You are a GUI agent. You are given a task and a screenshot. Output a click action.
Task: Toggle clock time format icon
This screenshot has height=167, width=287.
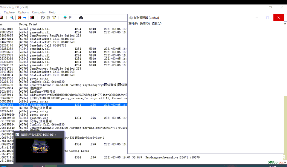click(54, 18)
